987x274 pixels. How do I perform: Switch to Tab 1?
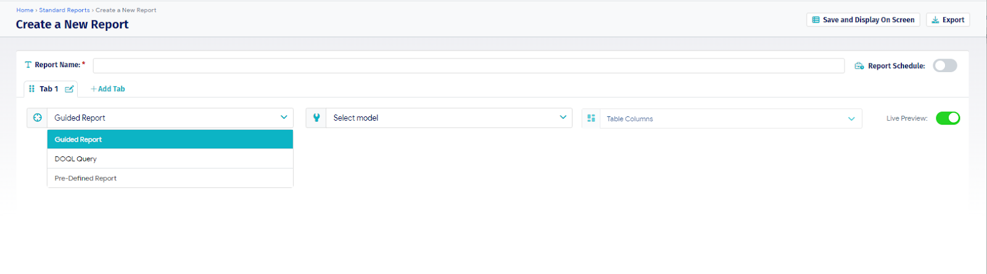tap(49, 89)
